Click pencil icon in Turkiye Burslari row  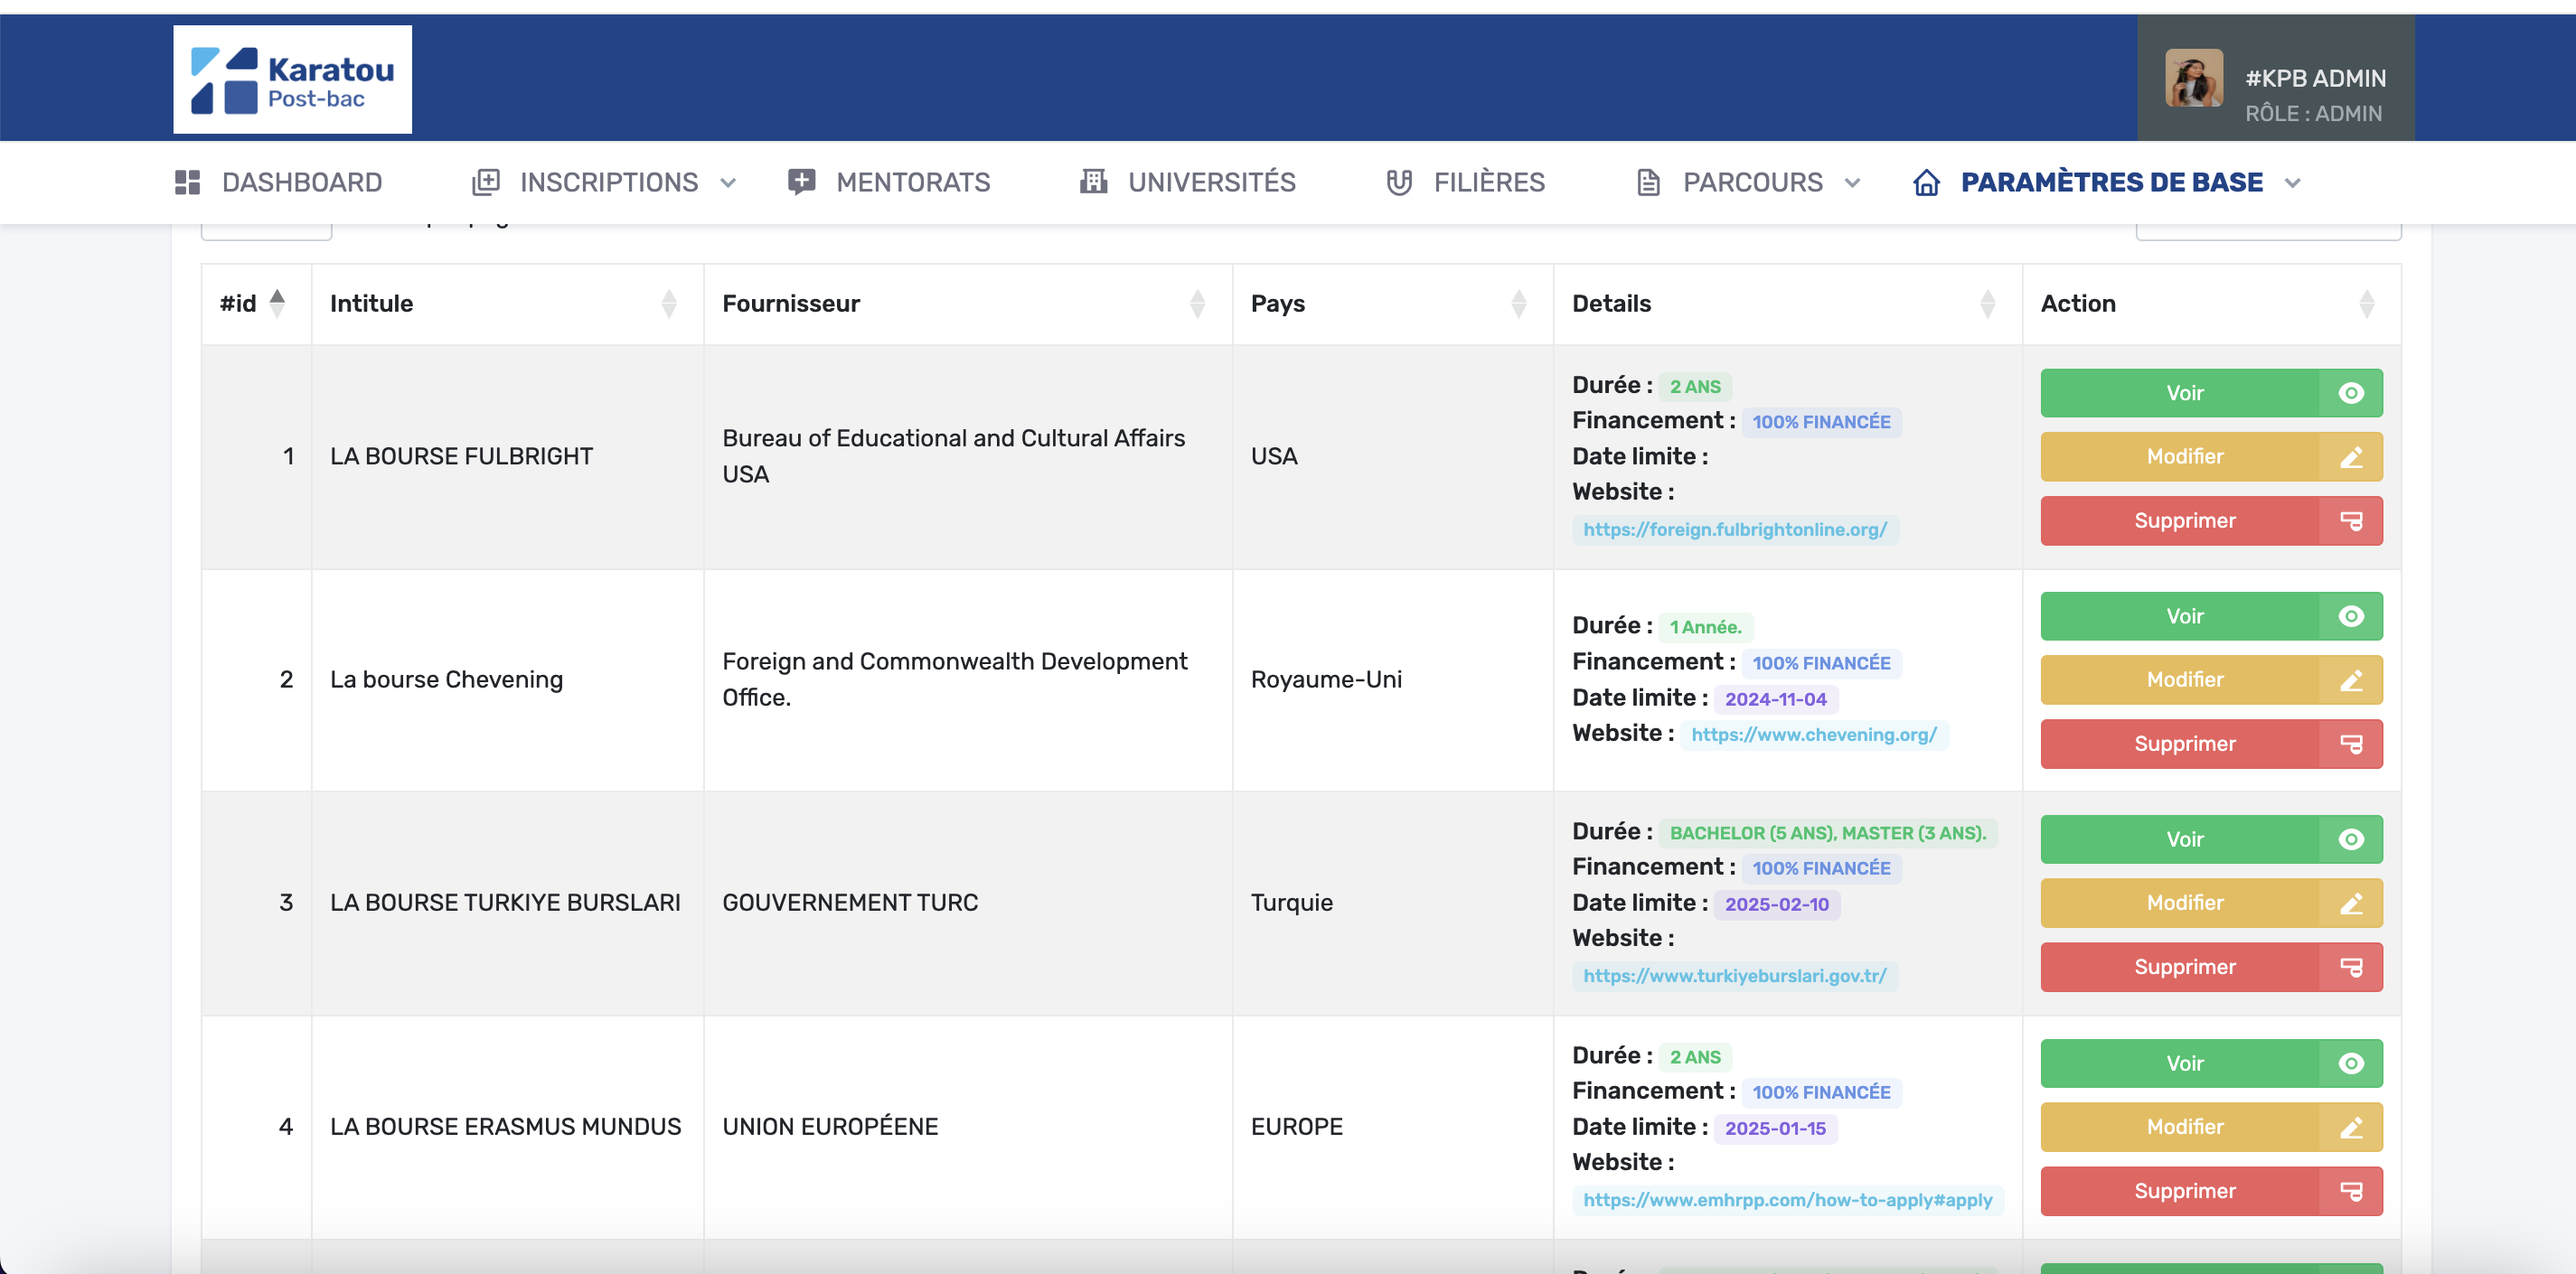[x=2351, y=903]
